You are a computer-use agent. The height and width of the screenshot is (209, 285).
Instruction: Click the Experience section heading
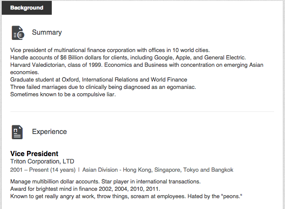tap(50, 132)
